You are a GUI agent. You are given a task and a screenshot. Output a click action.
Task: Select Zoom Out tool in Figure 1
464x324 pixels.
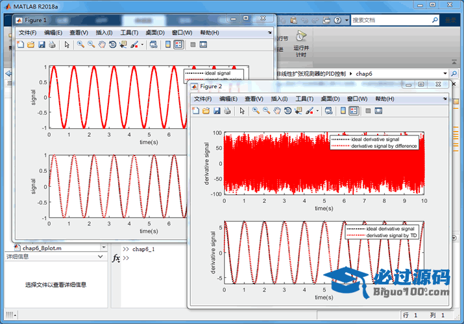(91, 45)
